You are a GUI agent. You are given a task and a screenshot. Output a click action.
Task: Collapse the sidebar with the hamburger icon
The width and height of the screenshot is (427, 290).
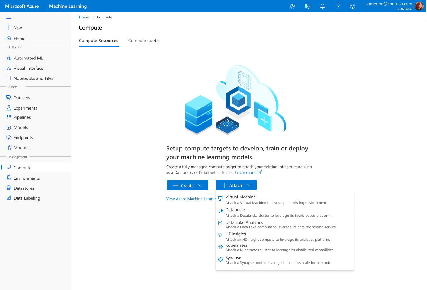[x=9, y=17]
